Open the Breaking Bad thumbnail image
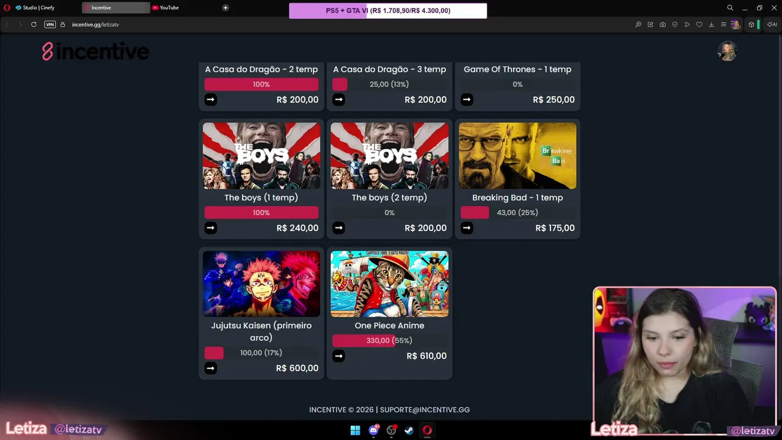The height and width of the screenshot is (440, 782). coord(517,156)
